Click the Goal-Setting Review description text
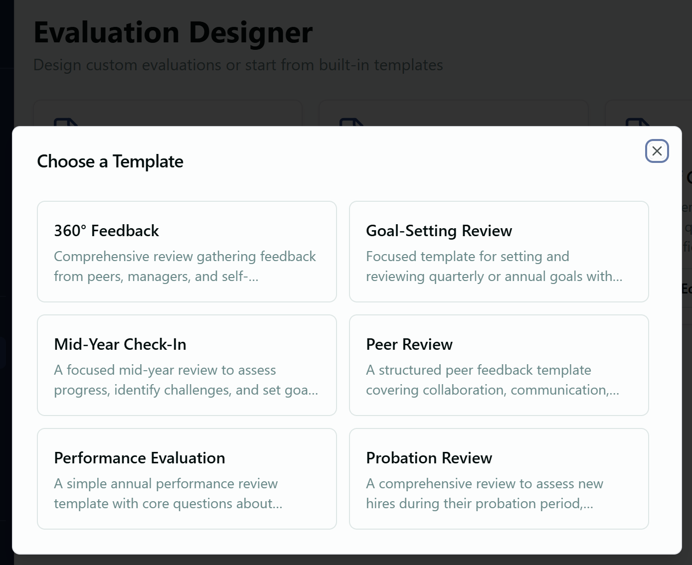692x565 pixels. tap(494, 266)
